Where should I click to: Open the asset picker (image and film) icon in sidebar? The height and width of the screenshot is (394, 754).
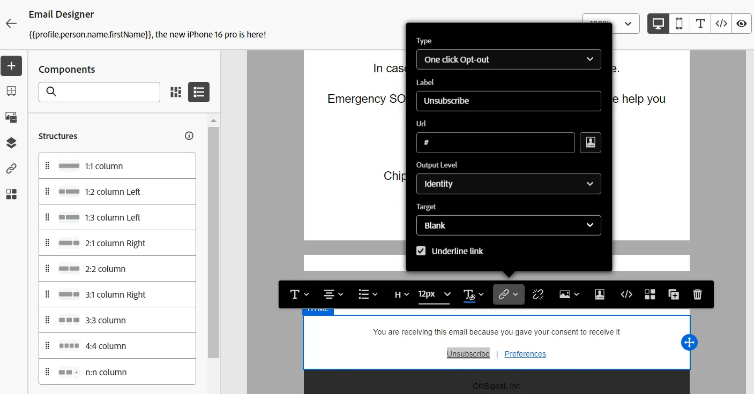tap(11, 117)
